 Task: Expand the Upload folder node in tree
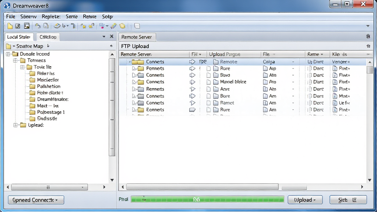(15, 125)
